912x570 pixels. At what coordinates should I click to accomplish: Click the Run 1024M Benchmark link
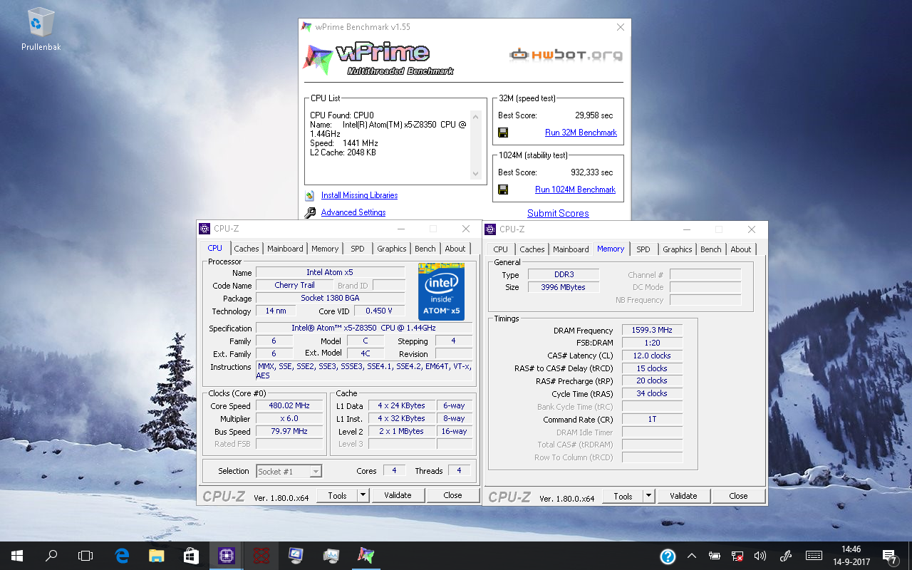575,190
